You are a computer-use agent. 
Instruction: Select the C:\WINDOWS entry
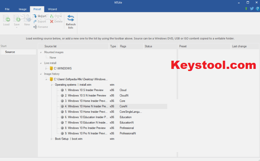click(x=63, y=69)
